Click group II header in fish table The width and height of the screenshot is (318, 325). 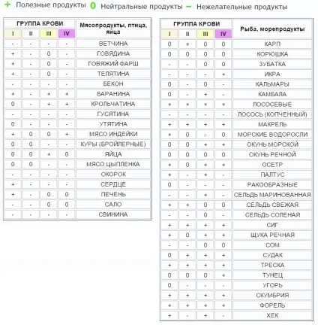click(187, 34)
